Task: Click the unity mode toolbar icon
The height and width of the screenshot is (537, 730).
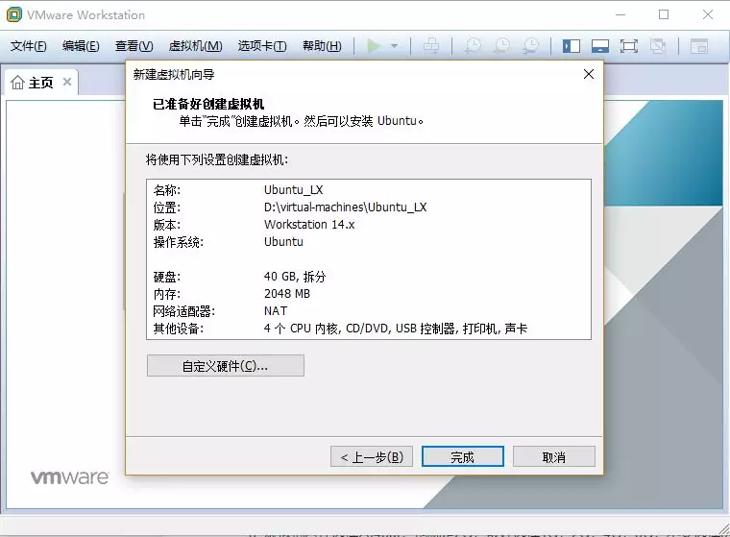Action: [658, 46]
